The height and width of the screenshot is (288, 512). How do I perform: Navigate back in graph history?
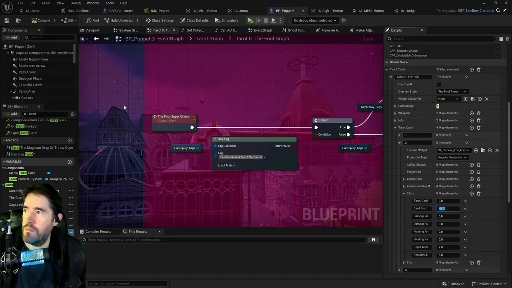[x=96, y=39]
